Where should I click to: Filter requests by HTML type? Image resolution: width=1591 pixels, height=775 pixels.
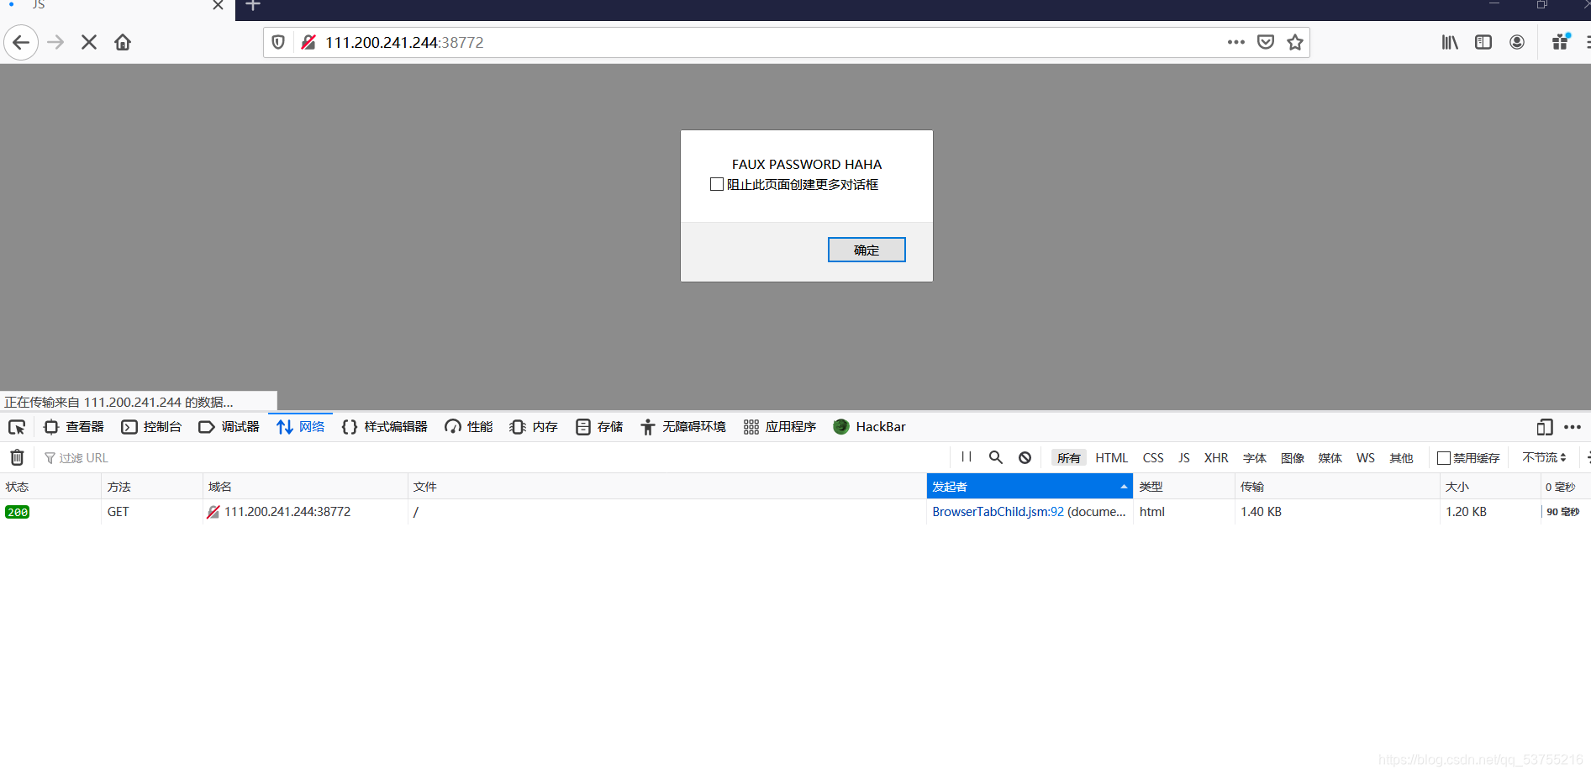[1112, 458]
